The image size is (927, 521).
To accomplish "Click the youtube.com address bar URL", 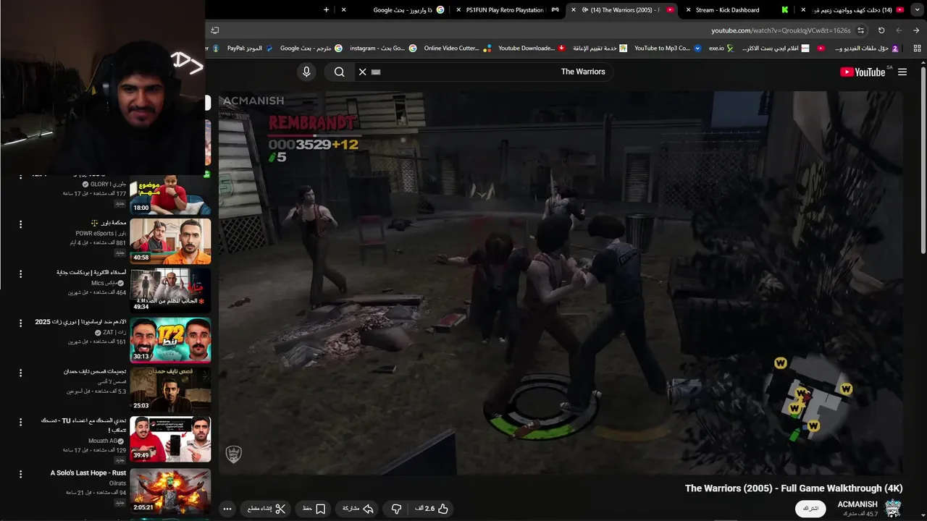I will pos(781,30).
